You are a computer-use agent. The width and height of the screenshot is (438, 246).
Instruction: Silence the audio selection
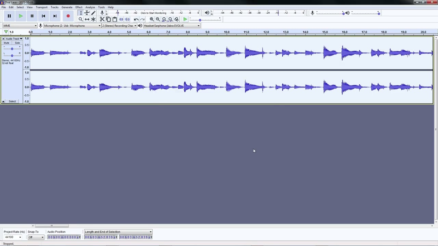[127, 19]
